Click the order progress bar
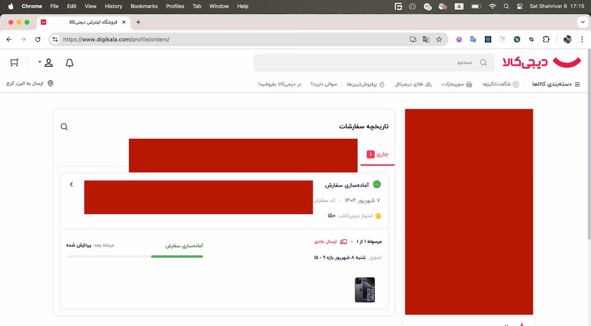 [x=135, y=256]
